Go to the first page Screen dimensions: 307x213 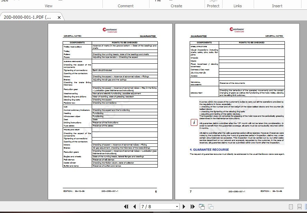(126, 206)
